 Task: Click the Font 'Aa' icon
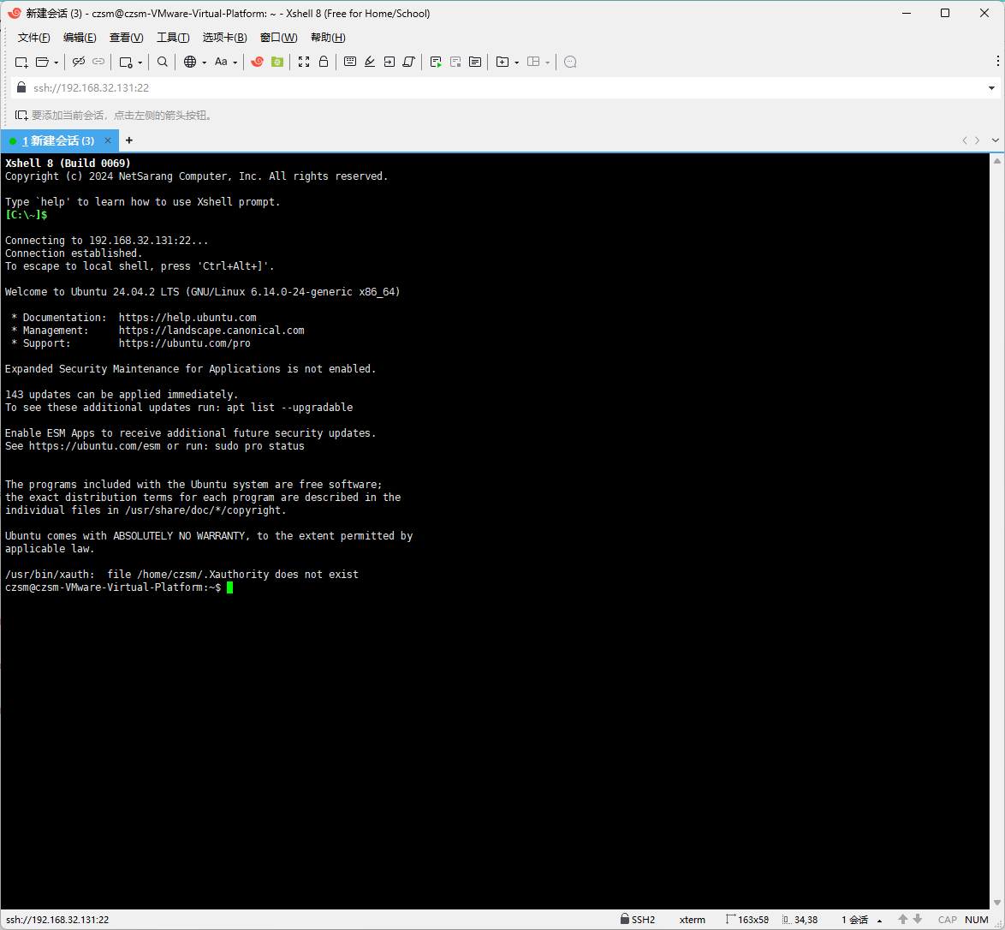[221, 62]
